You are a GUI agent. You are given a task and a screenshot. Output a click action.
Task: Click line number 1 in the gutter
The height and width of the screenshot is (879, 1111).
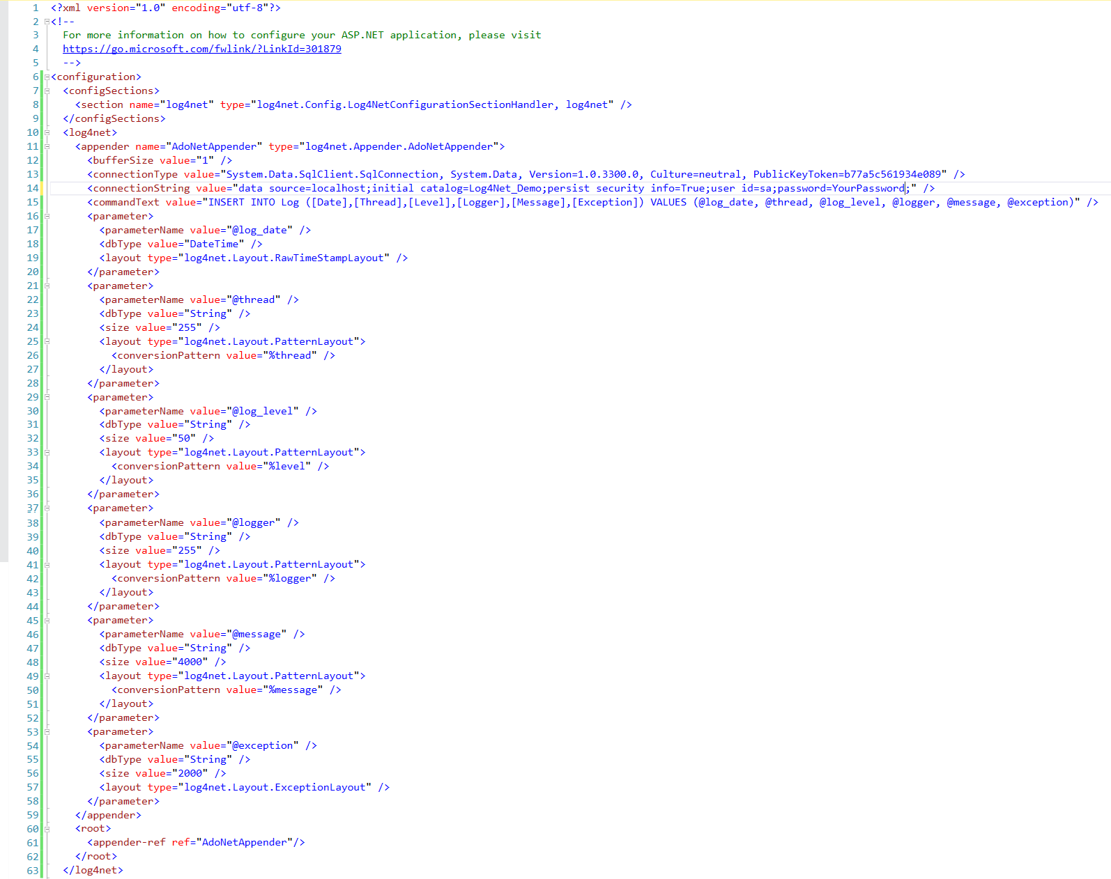36,8
